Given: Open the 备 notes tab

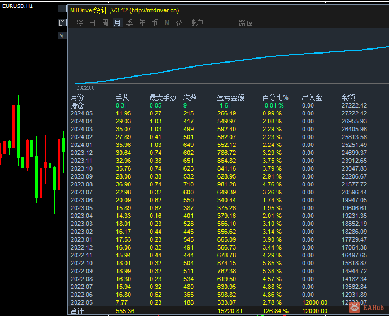Looking at the screenshot, I should pyautogui.click(x=179, y=23).
